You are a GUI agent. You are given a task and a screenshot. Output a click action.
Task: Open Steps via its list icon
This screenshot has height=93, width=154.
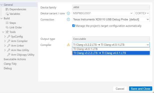(7, 23)
